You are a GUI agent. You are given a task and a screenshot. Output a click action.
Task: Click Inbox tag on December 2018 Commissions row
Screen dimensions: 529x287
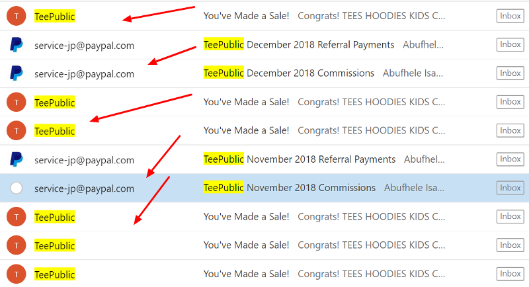pyautogui.click(x=510, y=73)
